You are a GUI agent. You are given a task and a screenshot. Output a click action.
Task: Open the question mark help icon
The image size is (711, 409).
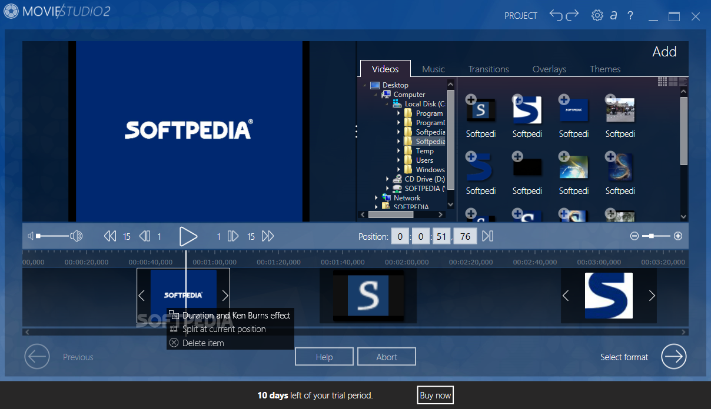(x=630, y=15)
